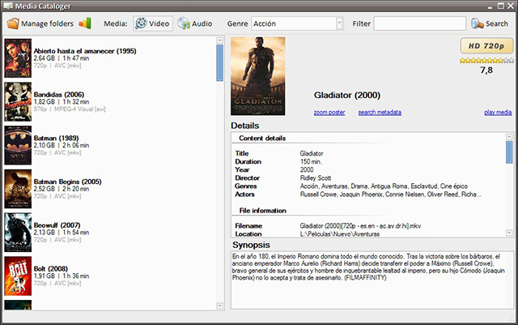
Task: Click the Batman 1989 poster thumbnail
Action: (18, 145)
